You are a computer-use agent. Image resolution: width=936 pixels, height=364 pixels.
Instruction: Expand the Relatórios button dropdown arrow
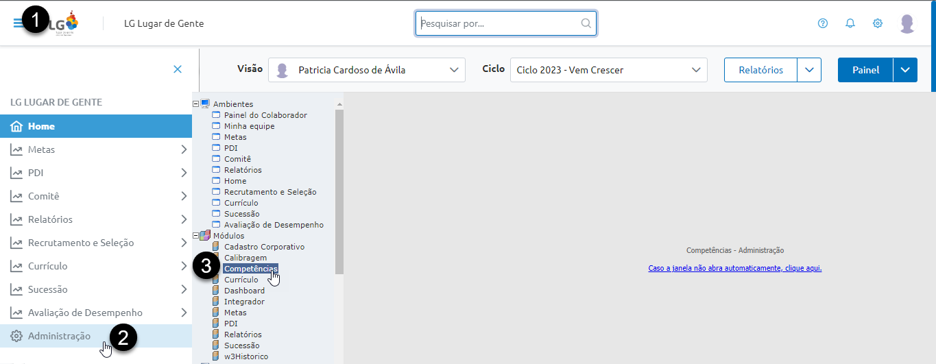pos(809,70)
